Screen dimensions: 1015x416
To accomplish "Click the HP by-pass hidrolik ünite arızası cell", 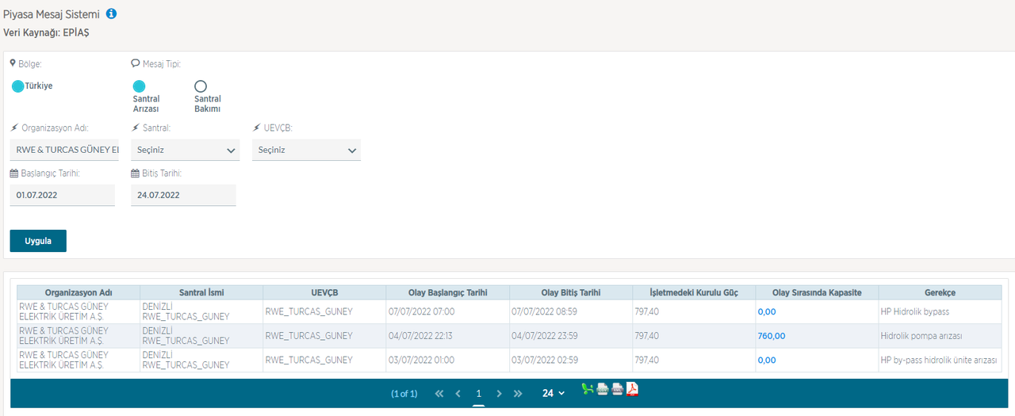I will point(940,360).
